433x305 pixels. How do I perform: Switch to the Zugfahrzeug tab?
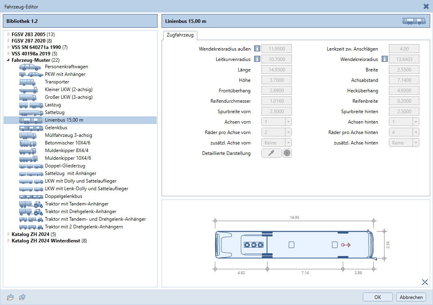coord(180,35)
